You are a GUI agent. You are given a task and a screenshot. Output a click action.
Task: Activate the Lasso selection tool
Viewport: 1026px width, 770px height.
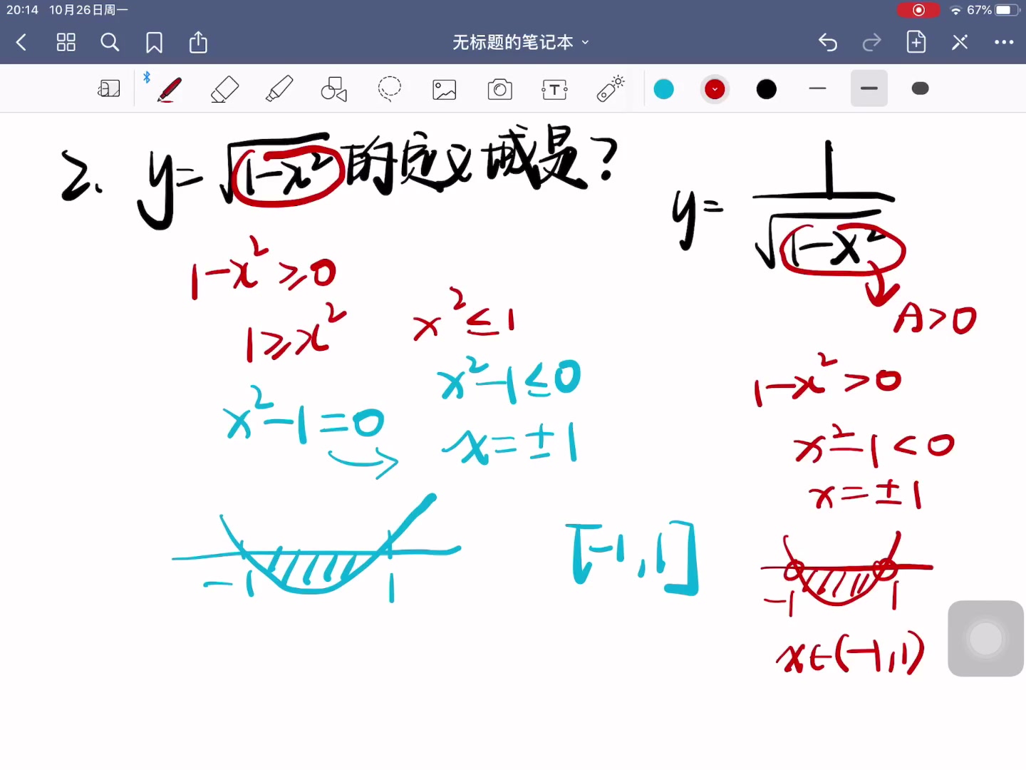[389, 88]
